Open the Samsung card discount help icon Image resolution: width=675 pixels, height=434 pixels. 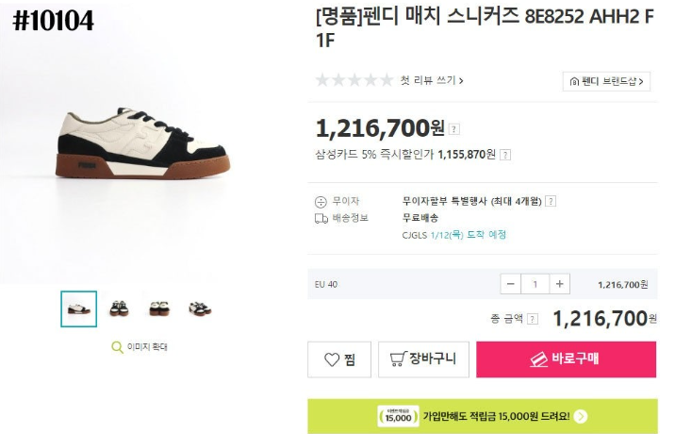click(505, 154)
